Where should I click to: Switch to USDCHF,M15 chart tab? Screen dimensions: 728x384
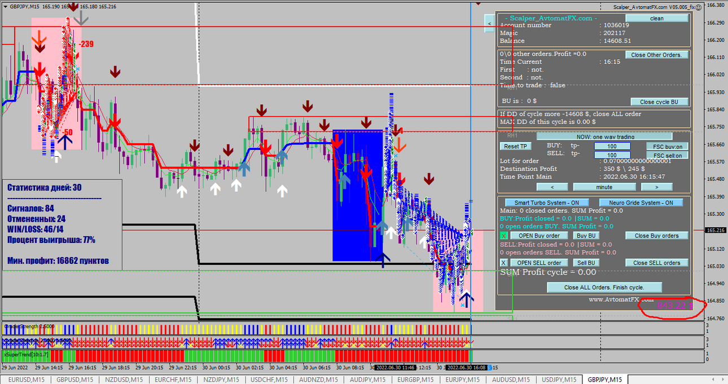(270, 379)
